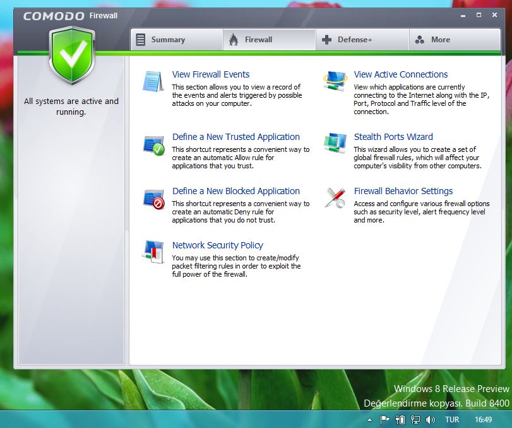Select the Firewall tab
This screenshot has height=428, width=512.
pyautogui.click(x=270, y=40)
